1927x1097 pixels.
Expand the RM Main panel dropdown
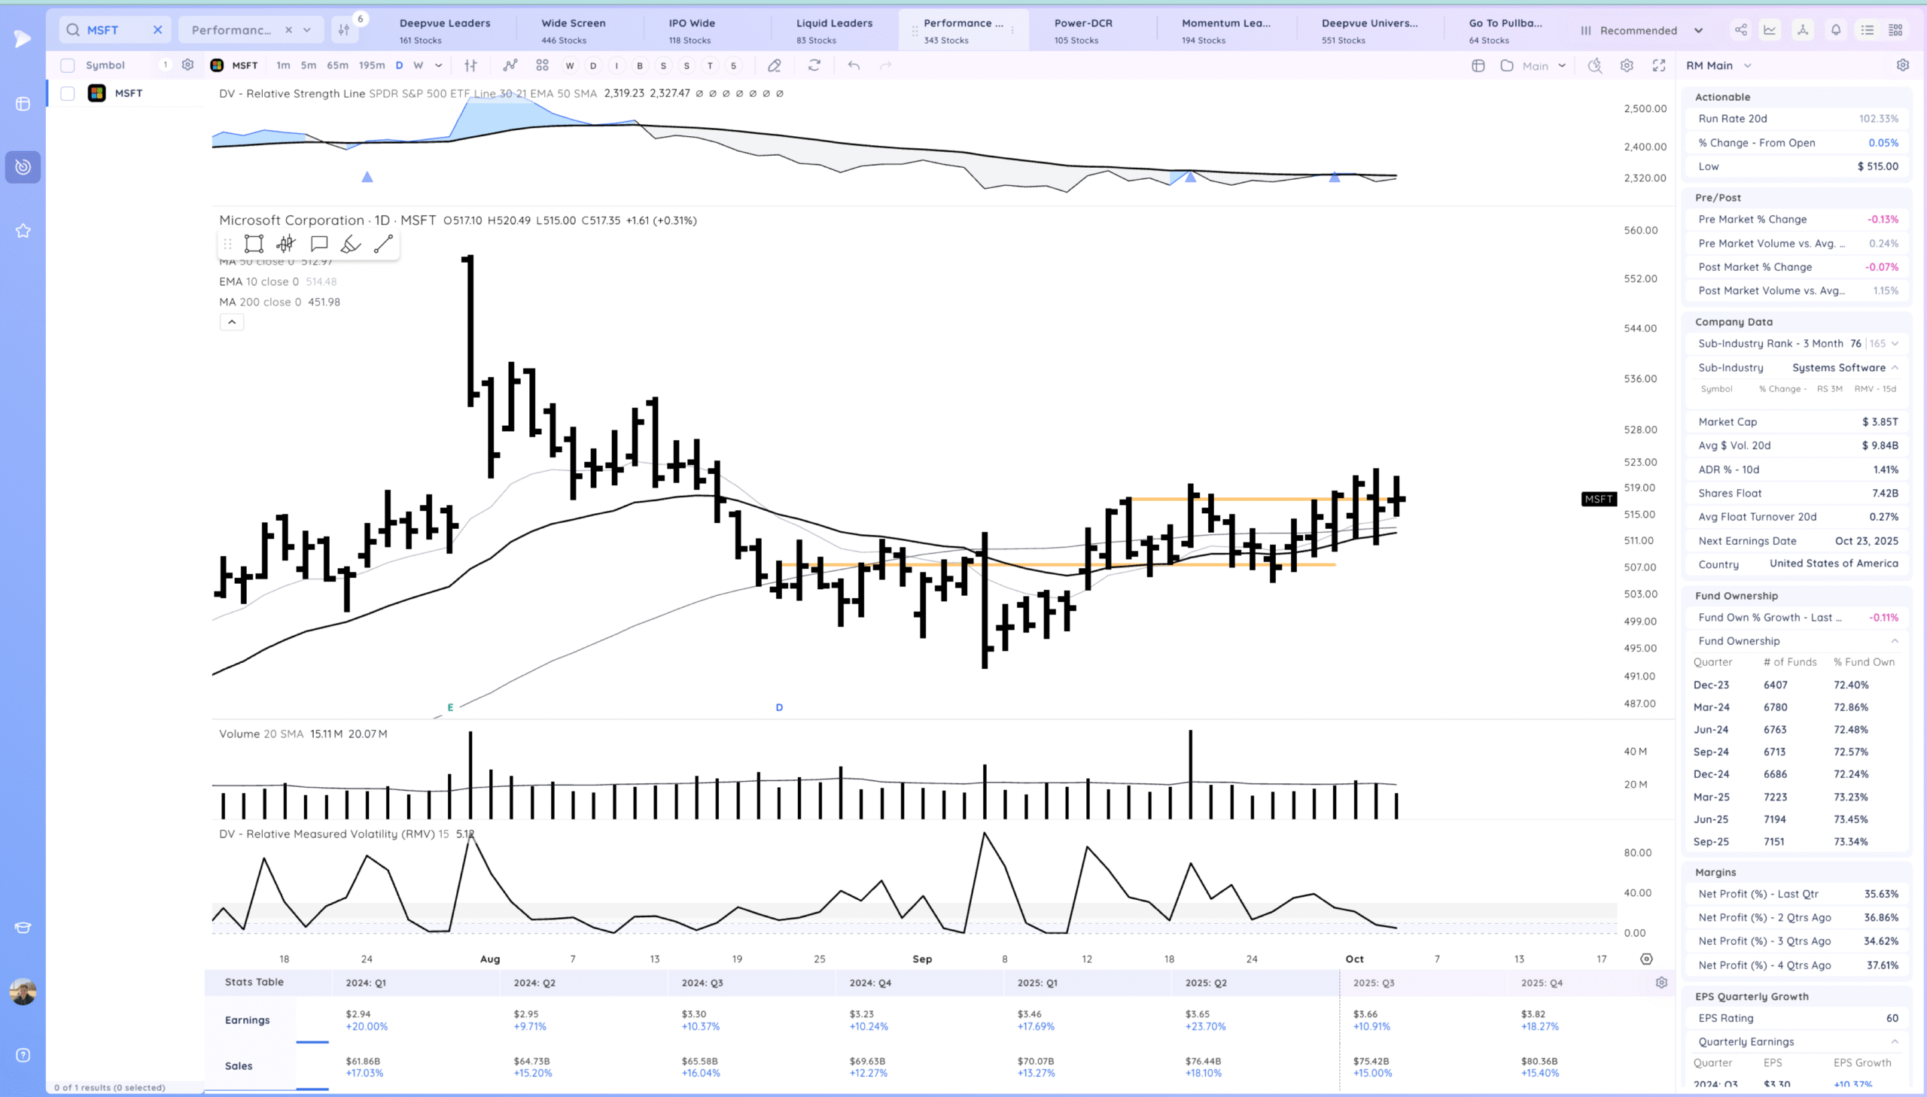click(x=1748, y=65)
